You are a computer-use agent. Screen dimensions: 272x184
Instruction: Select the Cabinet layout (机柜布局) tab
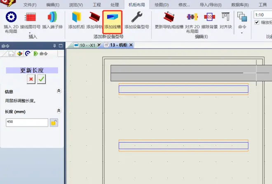click(x=137, y=5)
